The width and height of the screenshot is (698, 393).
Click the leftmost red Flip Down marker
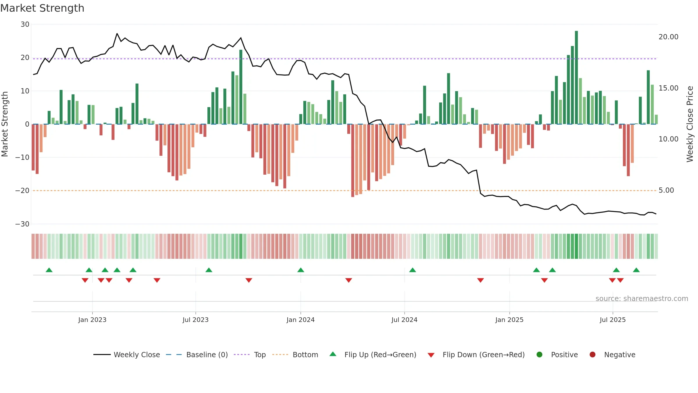click(x=85, y=280)
